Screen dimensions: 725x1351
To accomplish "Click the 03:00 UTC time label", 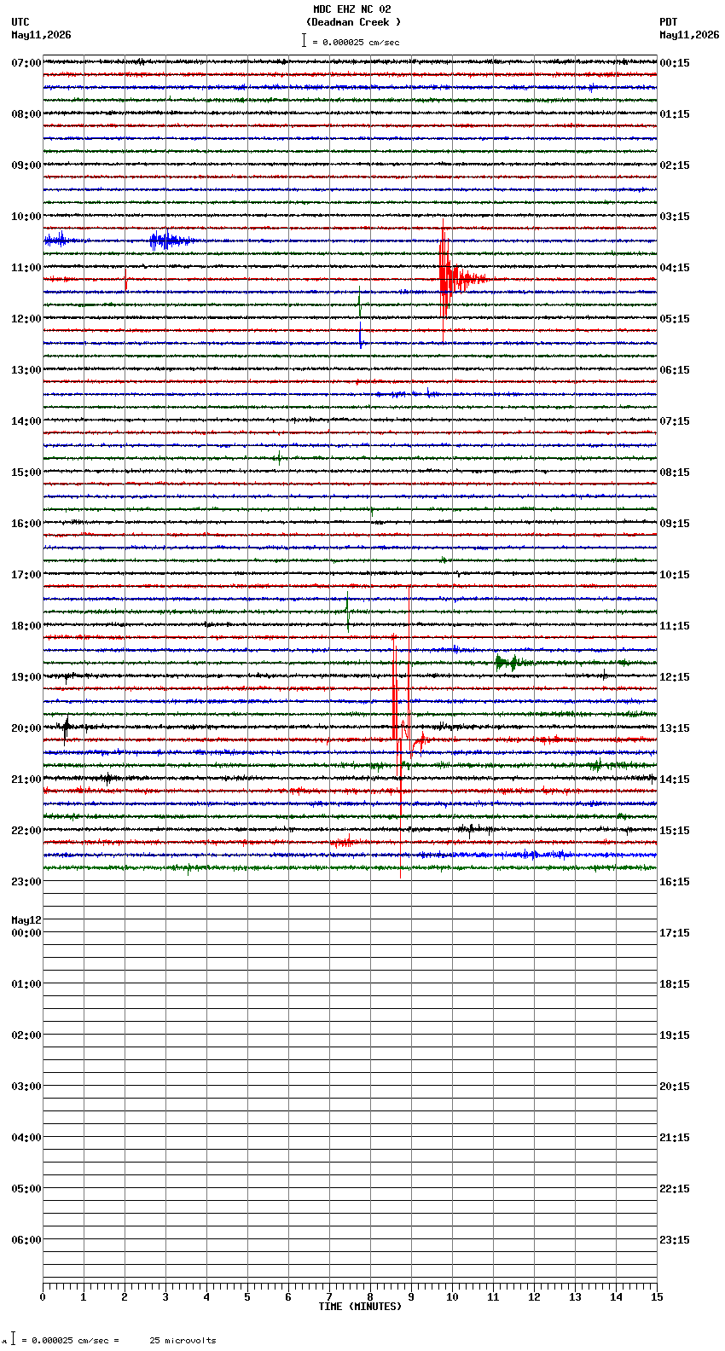I will click(x=26, y=1087).
